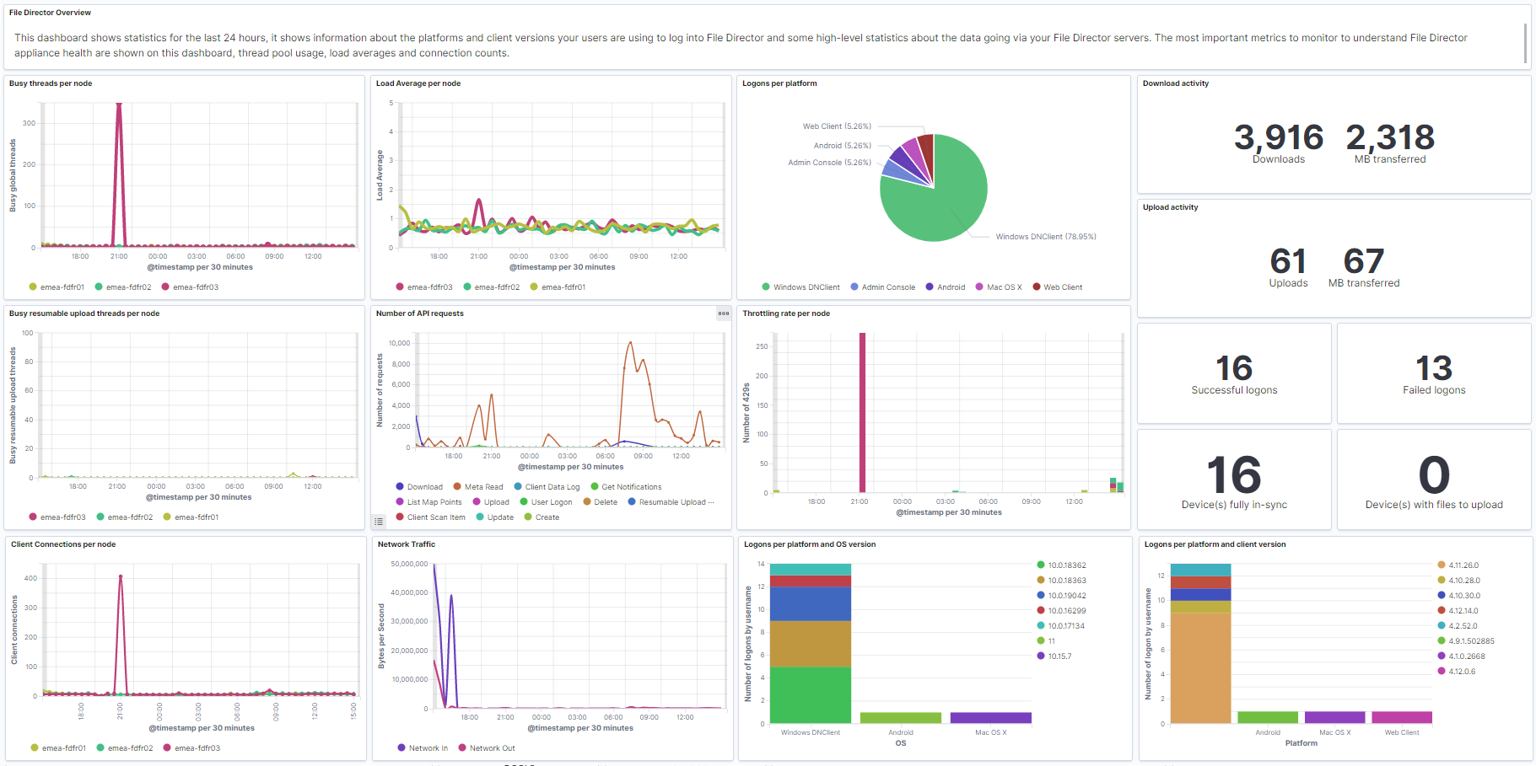Image resolution: width=1536 pixels, height=766 pixels.
Task: Toggle legend in Number of API requests panel
Action: tap(379, 522)
